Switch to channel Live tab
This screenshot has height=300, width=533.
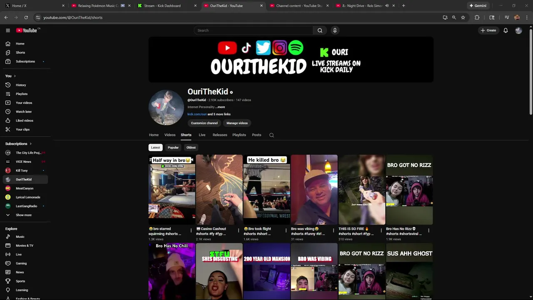202,135
